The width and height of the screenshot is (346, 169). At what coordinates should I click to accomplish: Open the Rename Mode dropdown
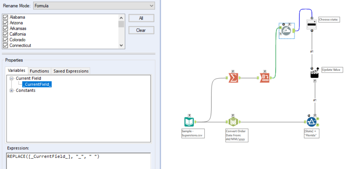[94, 6]
